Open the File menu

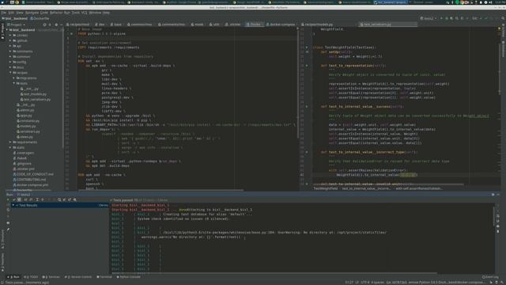click(x=3, y=13)
